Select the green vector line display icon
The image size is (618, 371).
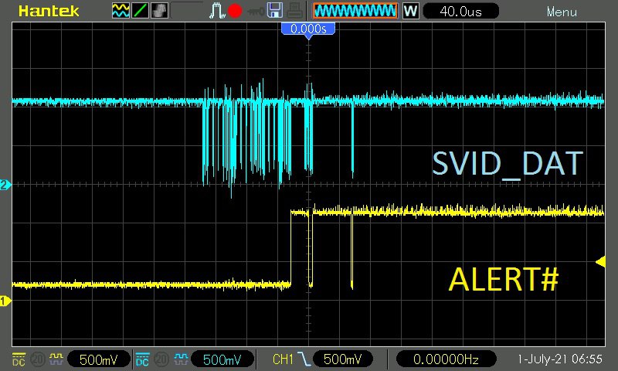[140, 11]
